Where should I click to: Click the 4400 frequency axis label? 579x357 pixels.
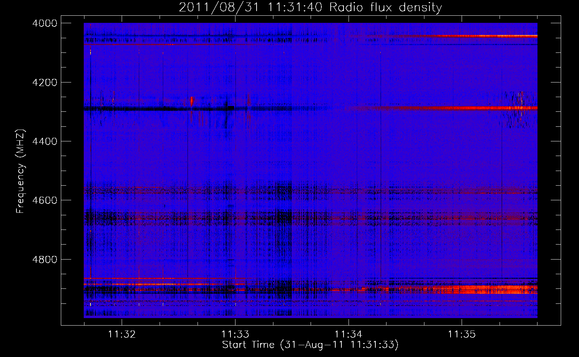point(45,141)
